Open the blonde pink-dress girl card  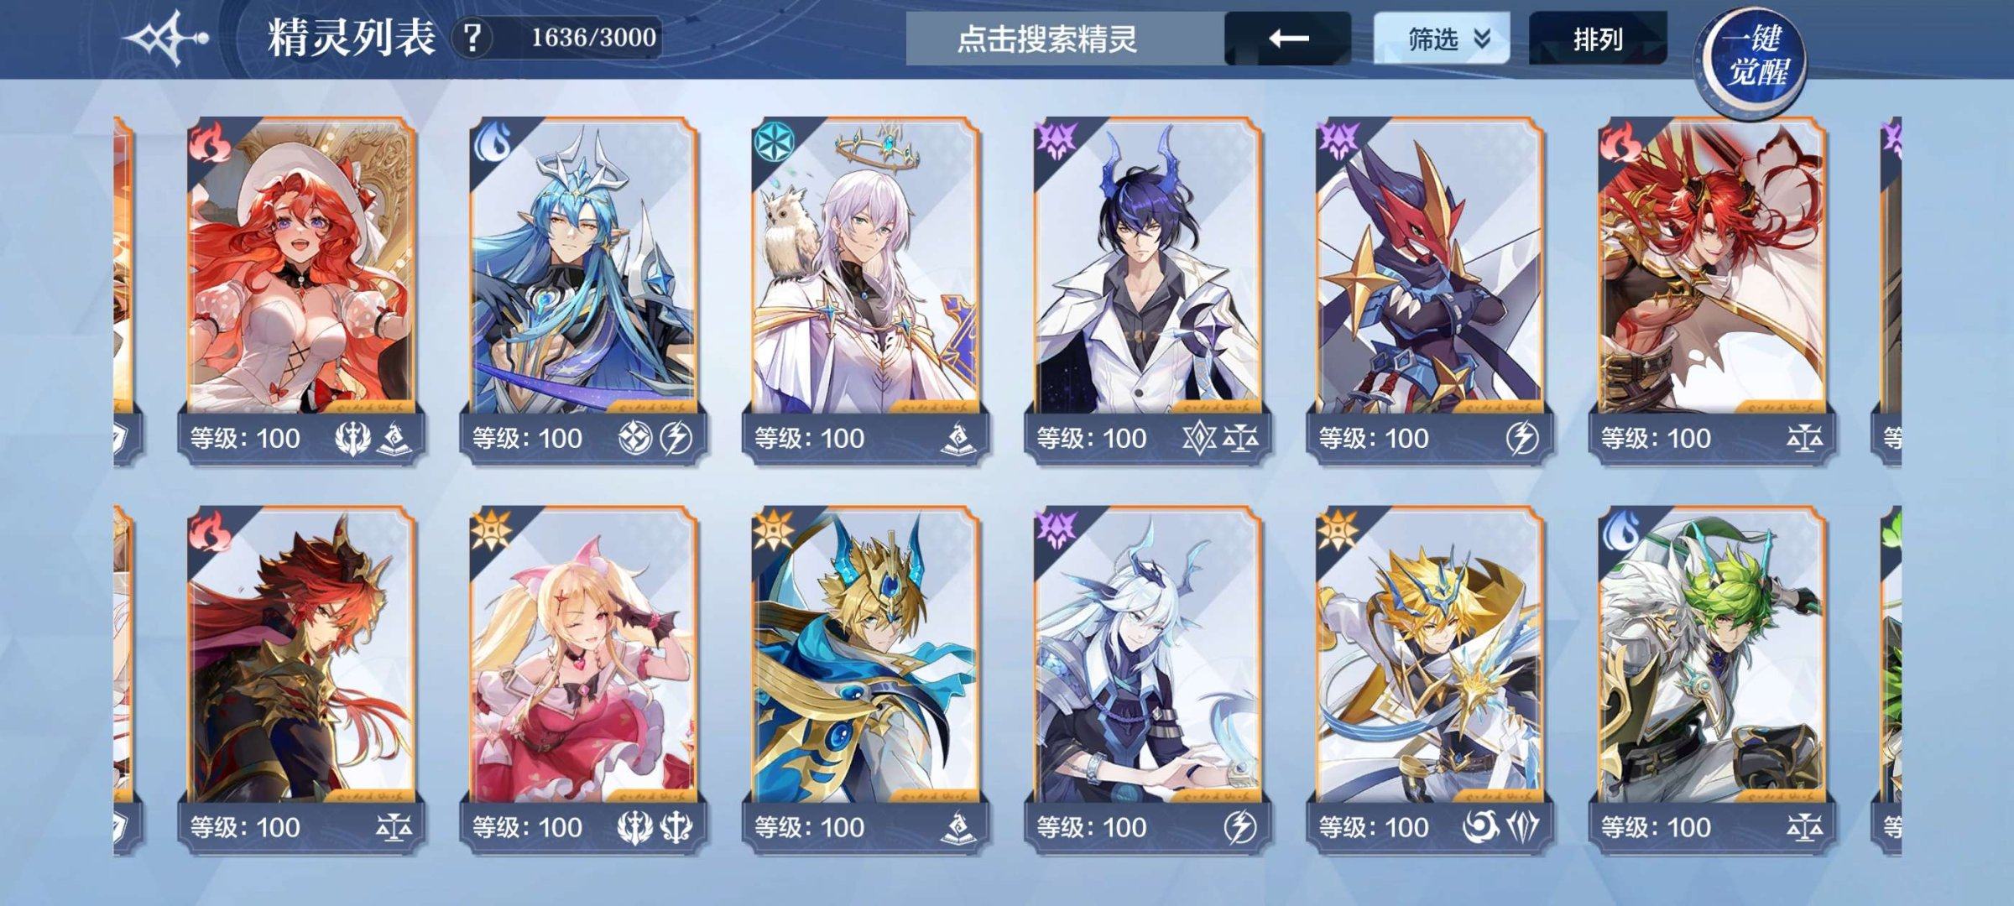[x=583, y=679]
